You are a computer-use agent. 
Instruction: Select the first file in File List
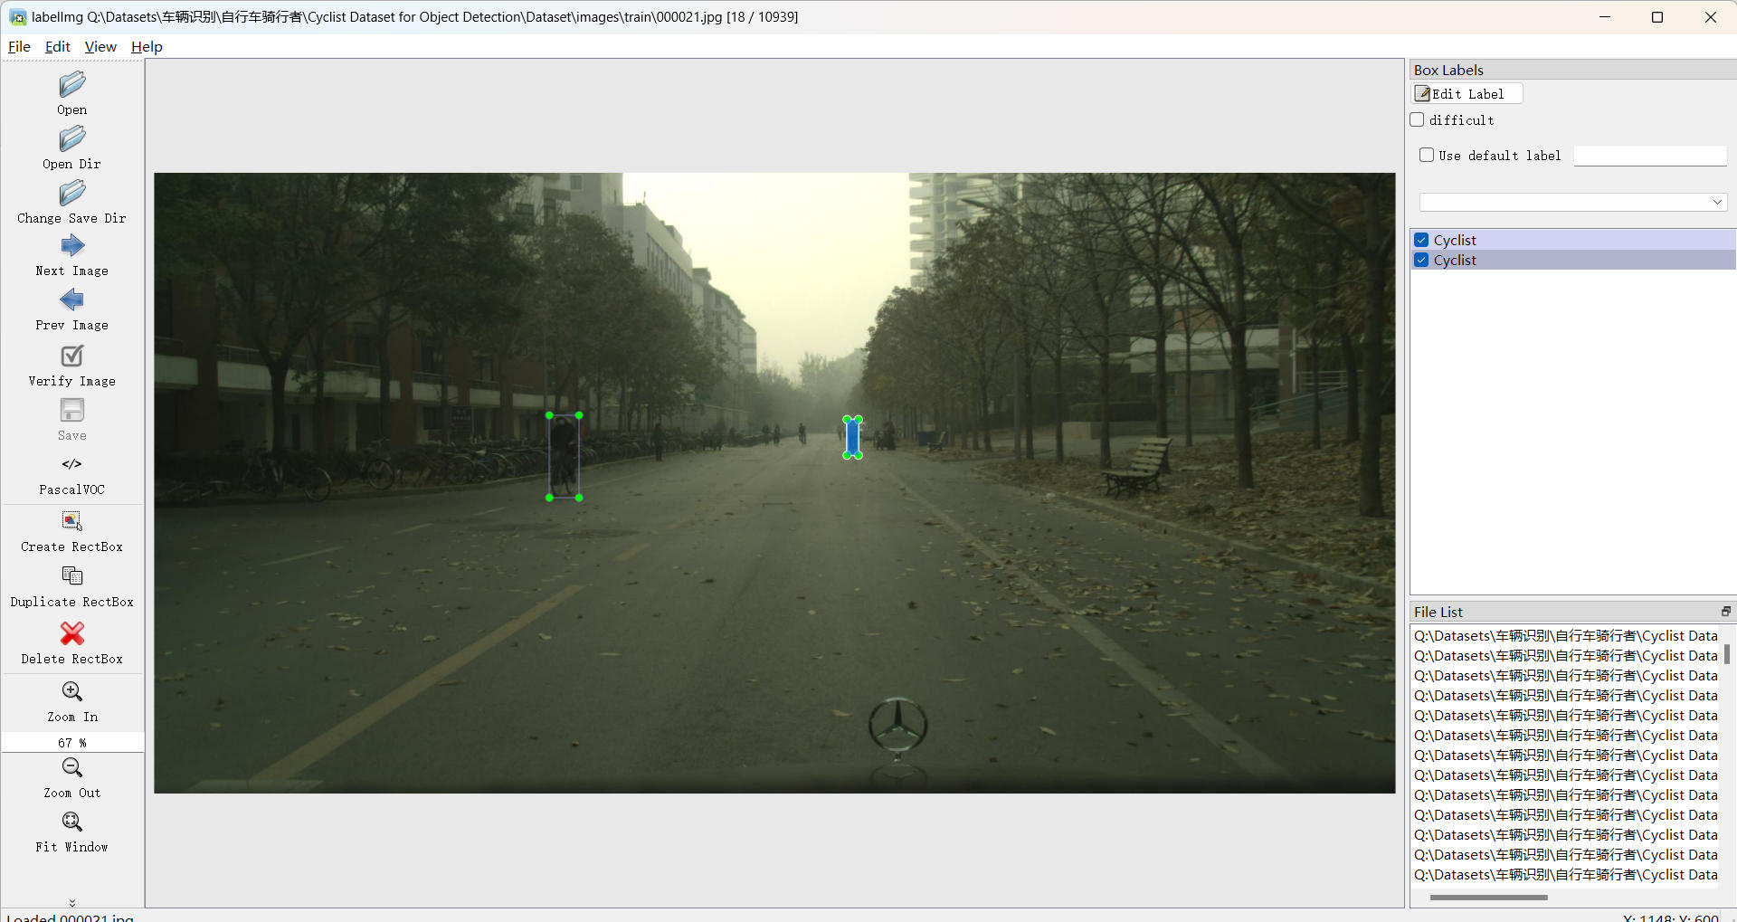click(x=1565, y=636)
